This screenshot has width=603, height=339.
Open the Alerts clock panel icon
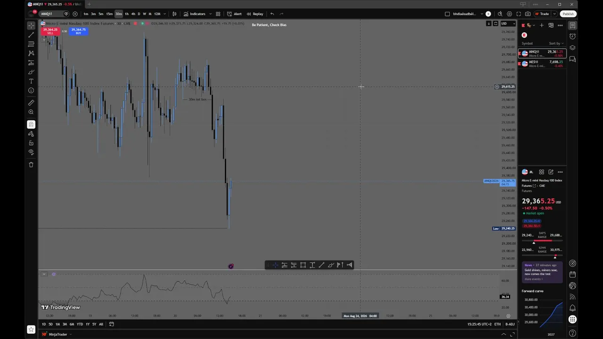click(572, 36)
